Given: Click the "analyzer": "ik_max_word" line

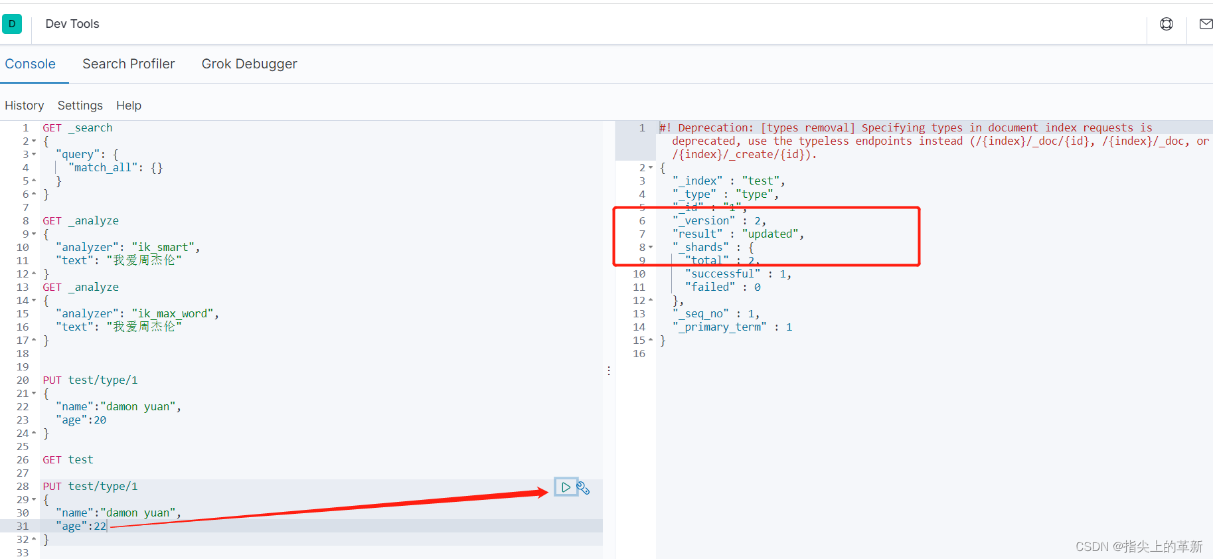Looking at the screenshot, I should pos(137,313).
